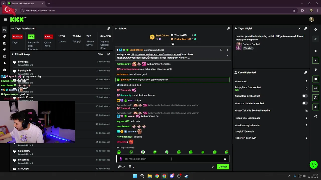Image resolution: width=321 pixels, height=180 pixels.
Task: Open the green support headset button
Action: click(x=313, y=164)
